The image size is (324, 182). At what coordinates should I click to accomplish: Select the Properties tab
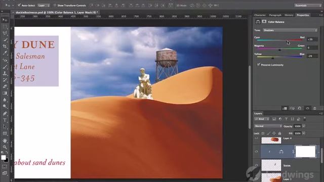pyautogui.click(x=303, y=15)
